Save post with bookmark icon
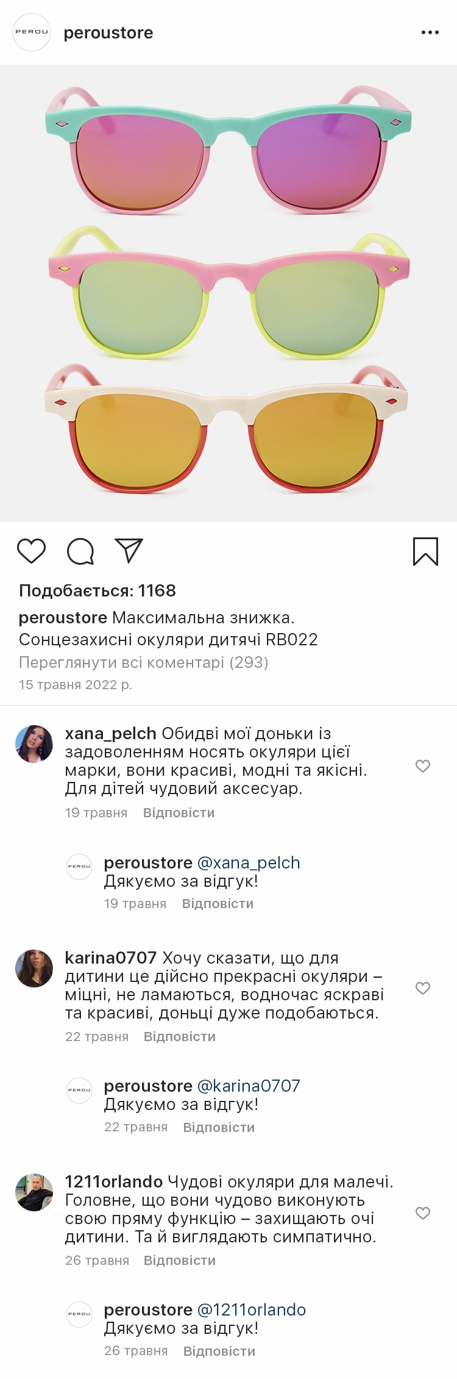 click(425, 551)
